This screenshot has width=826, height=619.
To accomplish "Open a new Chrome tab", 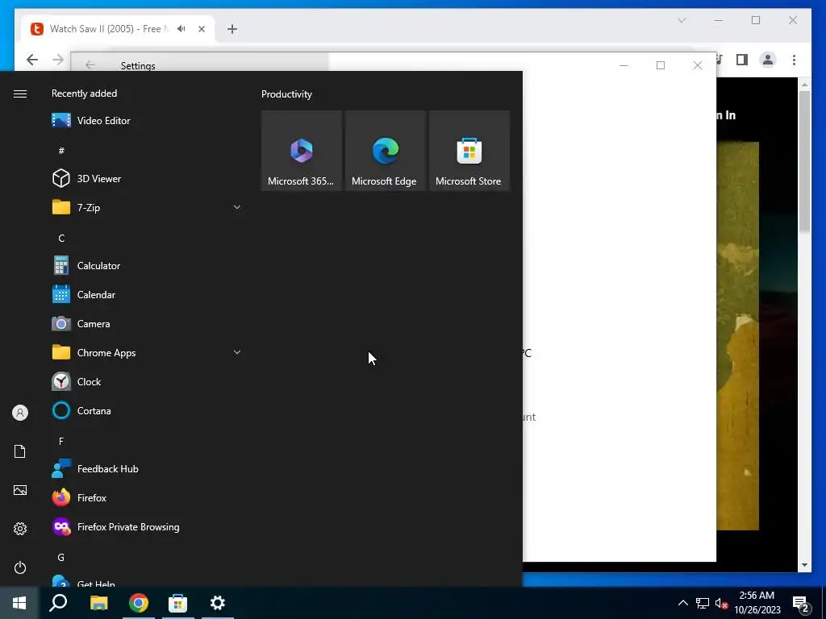I will pos(232,29).
